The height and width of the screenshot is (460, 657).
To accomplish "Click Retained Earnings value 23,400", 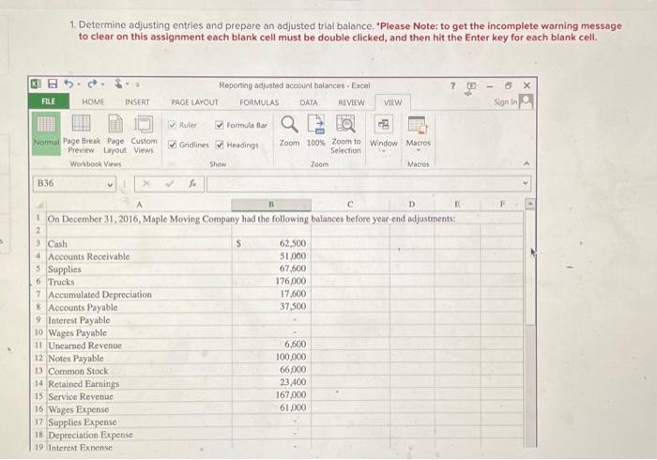I will 293,382.
